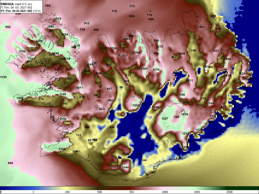Select the map value 1164
259x194 pixels.
(x=211, y=103)
